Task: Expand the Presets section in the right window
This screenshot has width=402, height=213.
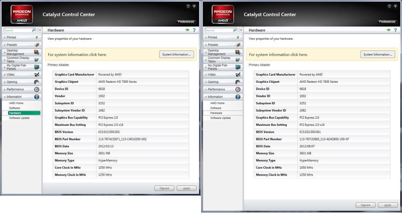Action: (x=223, y=45)
